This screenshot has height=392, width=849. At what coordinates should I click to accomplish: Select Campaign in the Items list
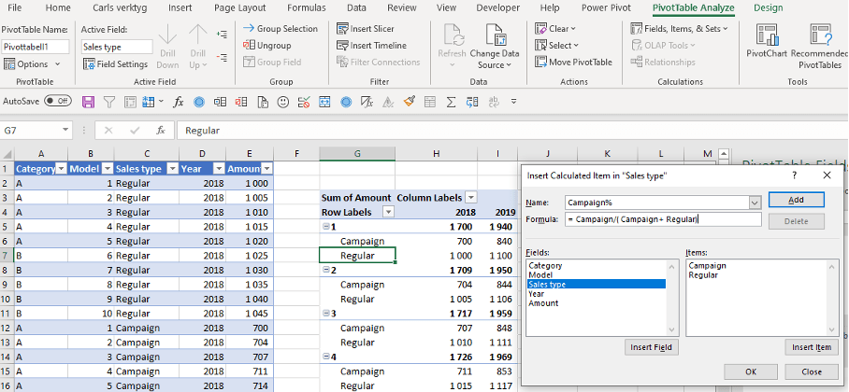tap(707, 265)
